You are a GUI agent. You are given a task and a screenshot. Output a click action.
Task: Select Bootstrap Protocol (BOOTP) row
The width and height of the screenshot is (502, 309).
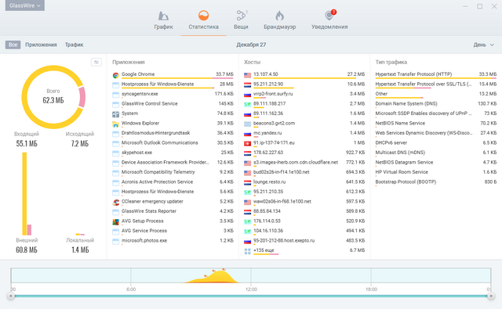coord(436,182)
